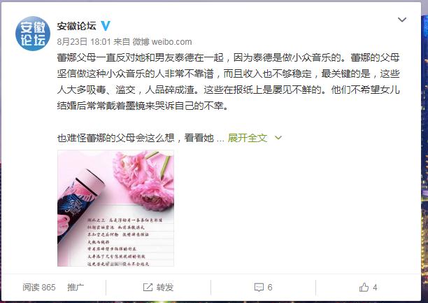This screenshot has width=428, height=303.
Task: Click the truncated line 也难怪蕾娜的父母会这么想
Action: coord(136,138)
